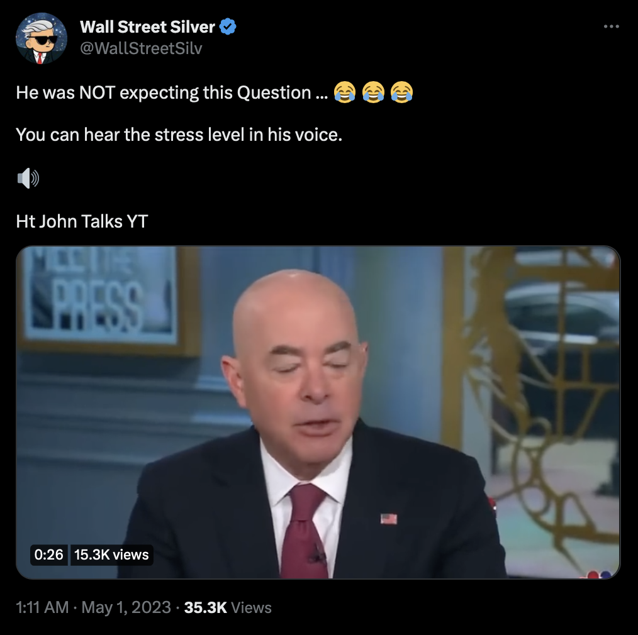The image size is (638, 635).
Task: Click the speaker sound emoji
Action: point(28,178)
